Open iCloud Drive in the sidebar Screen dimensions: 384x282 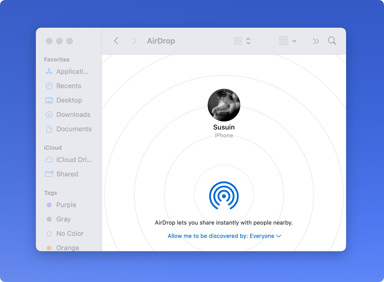tap(68, 160)
